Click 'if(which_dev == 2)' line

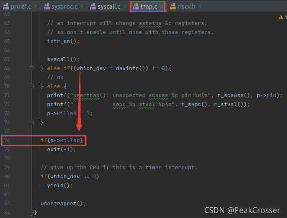pyautogui.click(x=70, y=177)
